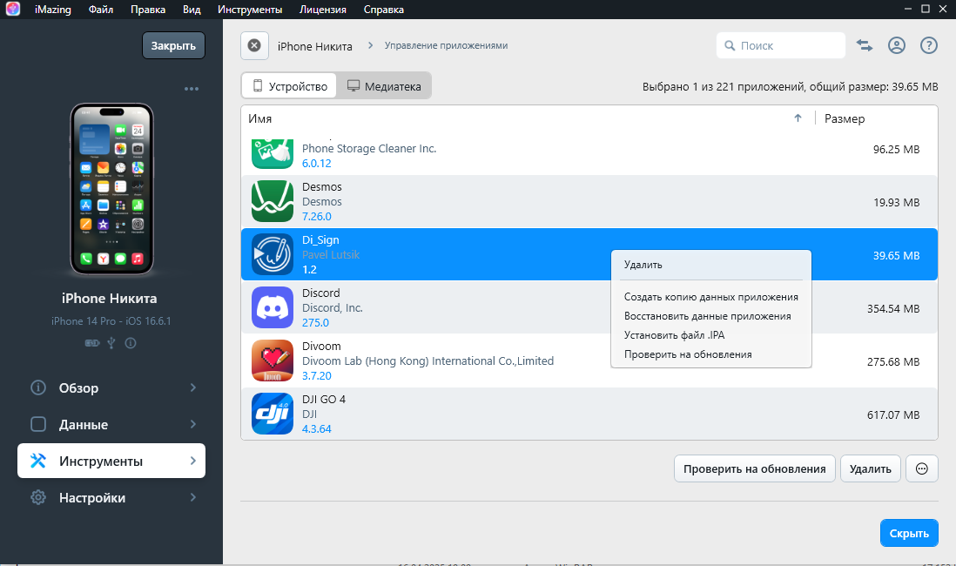
Task: Click the more options ellipsis button next to Удалить
Action: click(x=922, y=469)
